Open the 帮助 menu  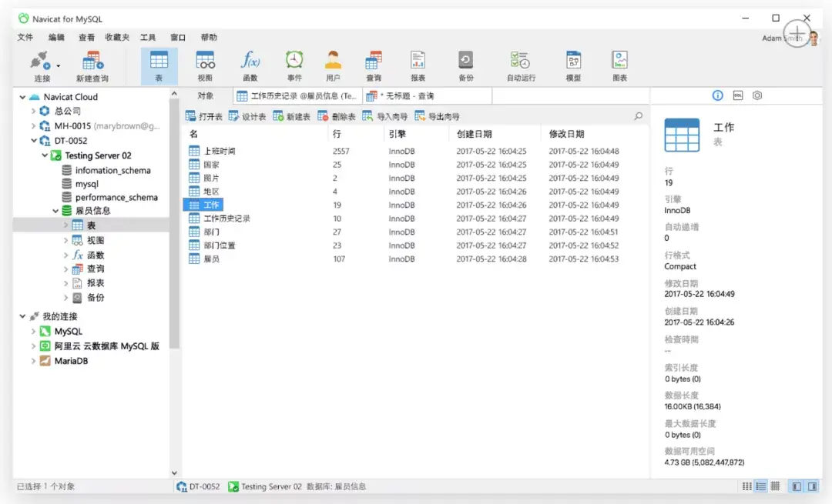click(x=209, y=37)
